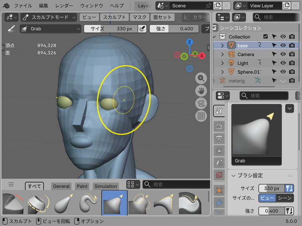Switch to the Layout workspace tab
This screenshot has height=226, width=302.
tap(144, 6)
